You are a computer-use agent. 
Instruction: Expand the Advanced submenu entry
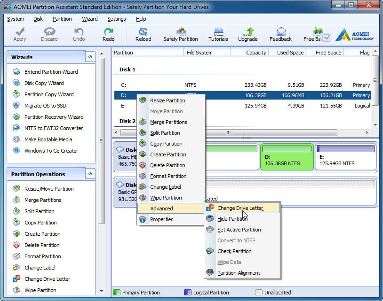[x=161, y=208]
